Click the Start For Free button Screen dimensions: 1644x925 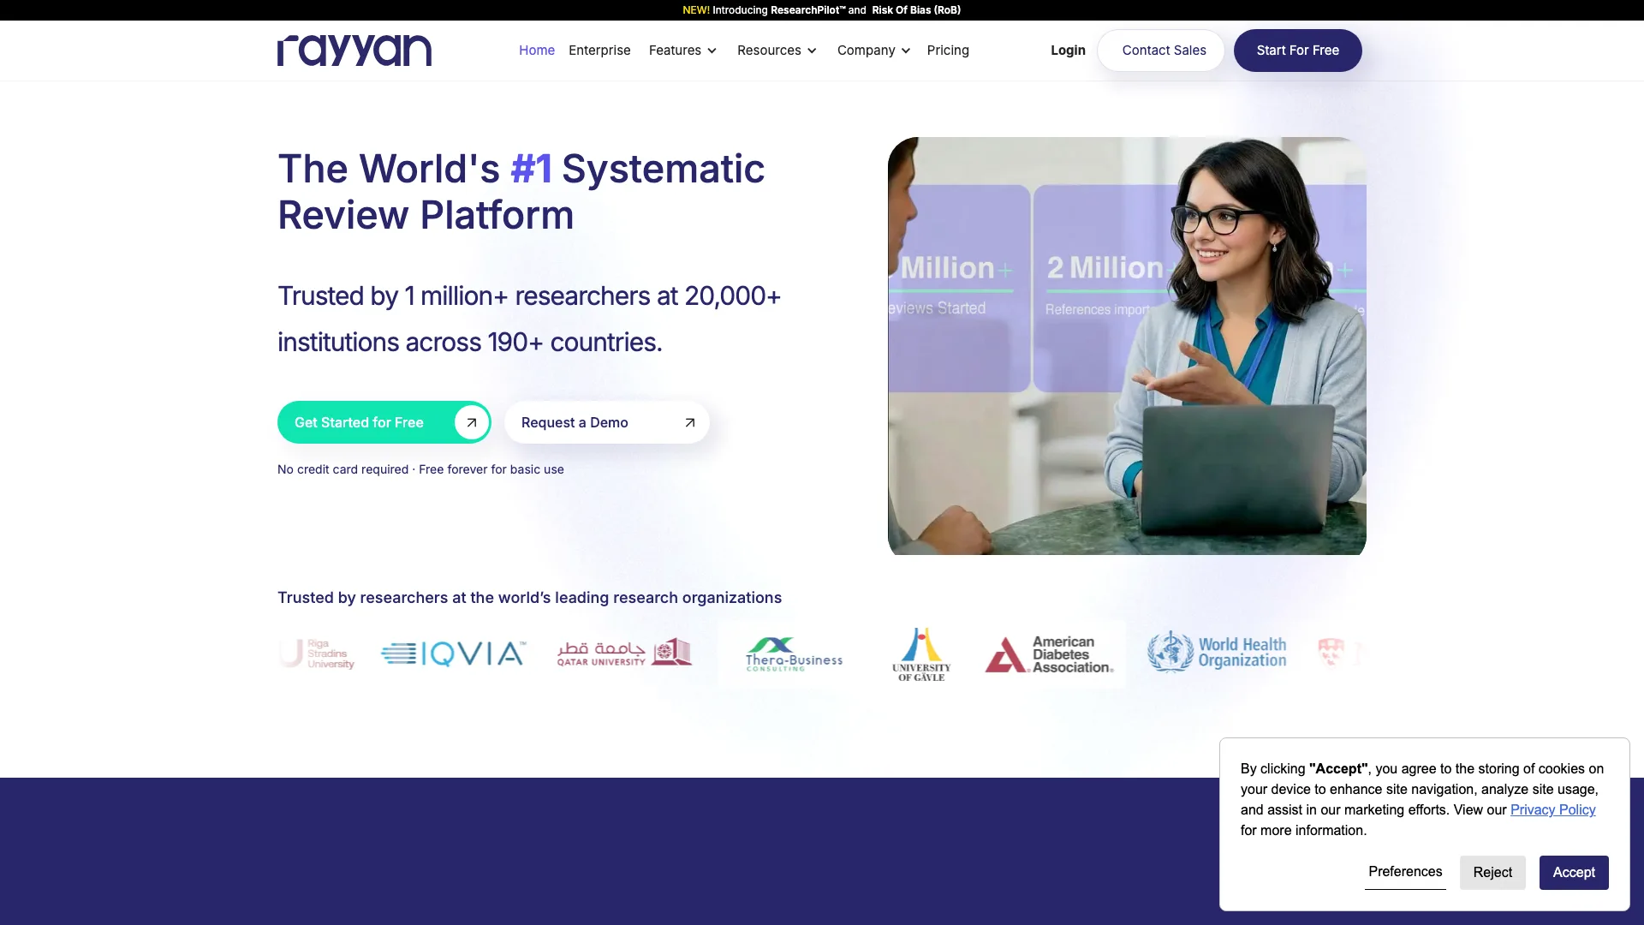[x=1297, y=51]
